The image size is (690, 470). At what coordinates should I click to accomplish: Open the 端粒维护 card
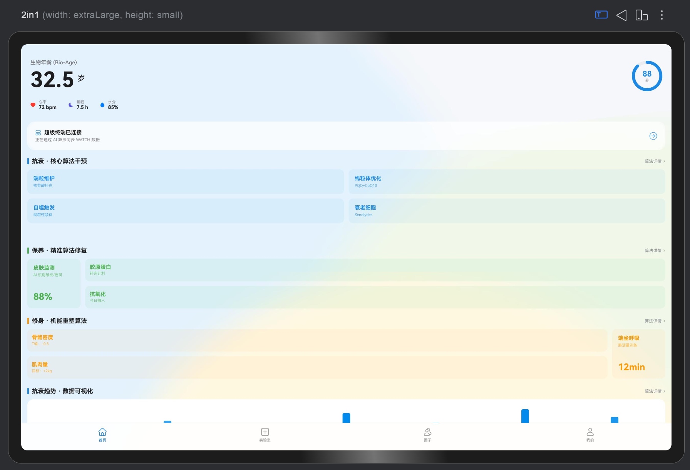pyautogui.click(x=186, y=182)
